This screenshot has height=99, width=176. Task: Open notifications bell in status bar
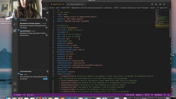pos(168,95)
